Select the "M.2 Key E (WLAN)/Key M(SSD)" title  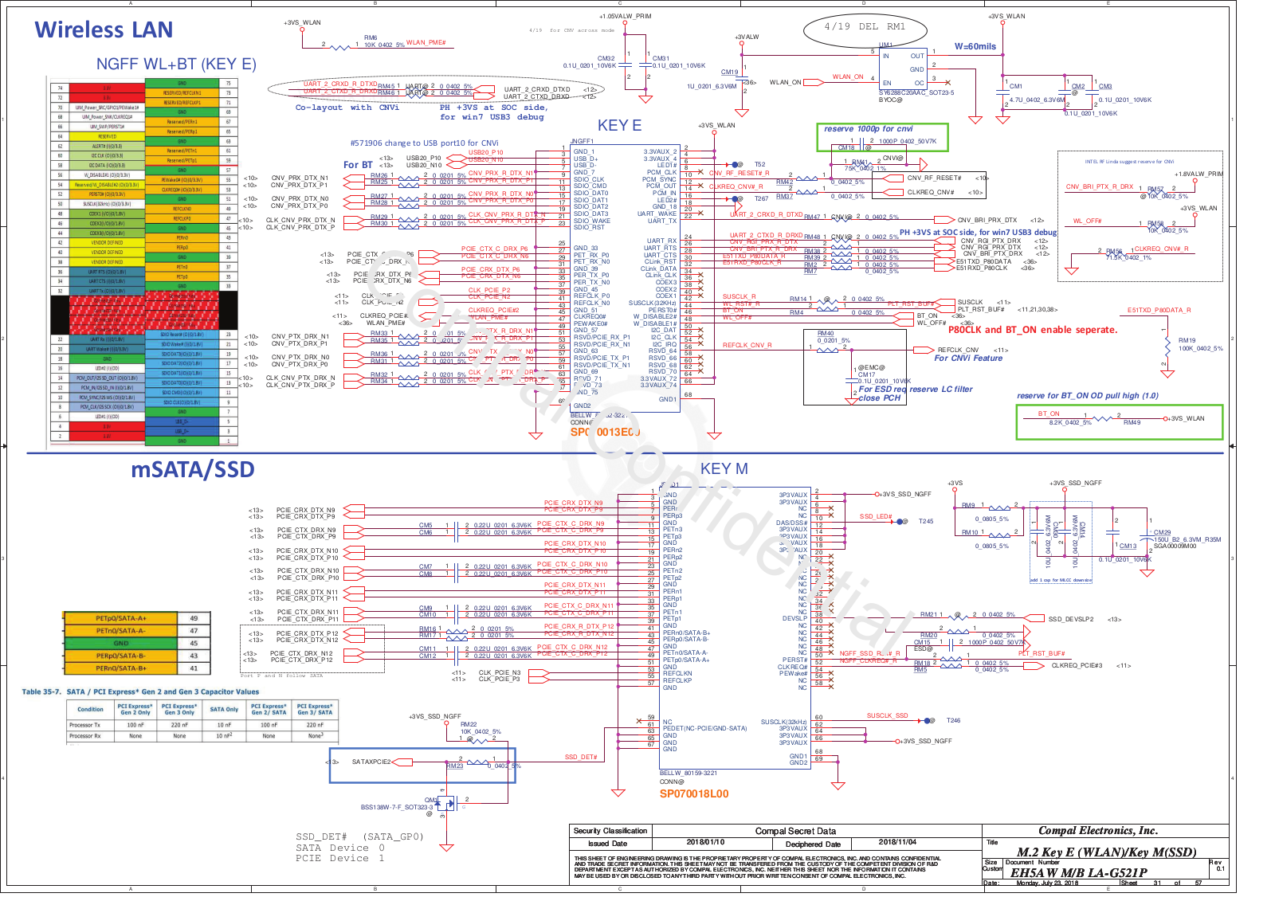click(x=1107, y=852)
